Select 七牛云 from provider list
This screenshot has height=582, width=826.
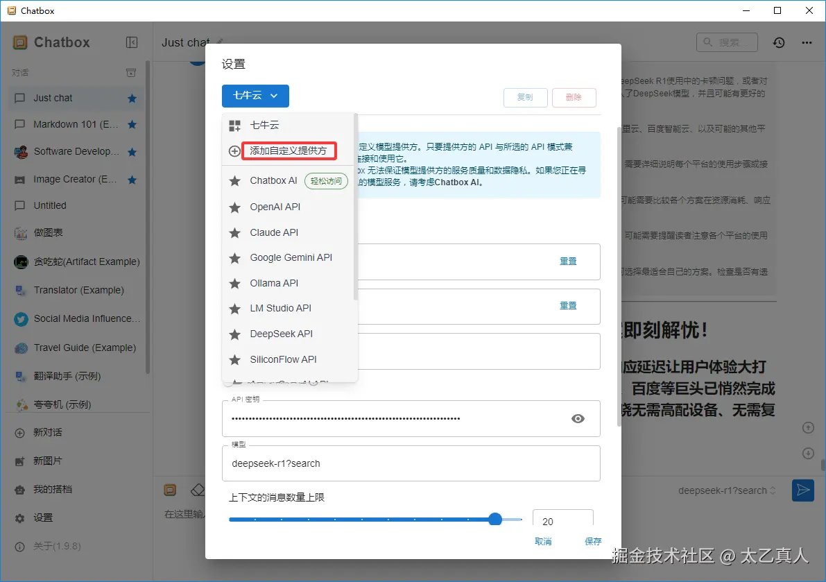(289, 126)
